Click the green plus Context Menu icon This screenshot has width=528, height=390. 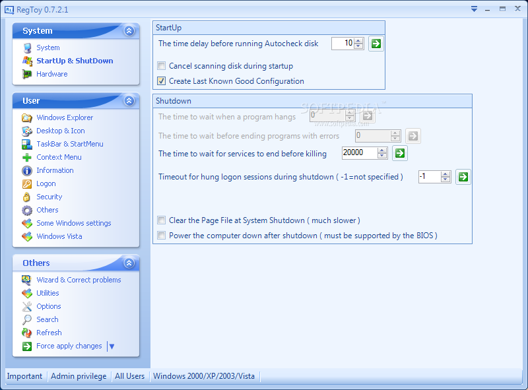pos(27,157)
